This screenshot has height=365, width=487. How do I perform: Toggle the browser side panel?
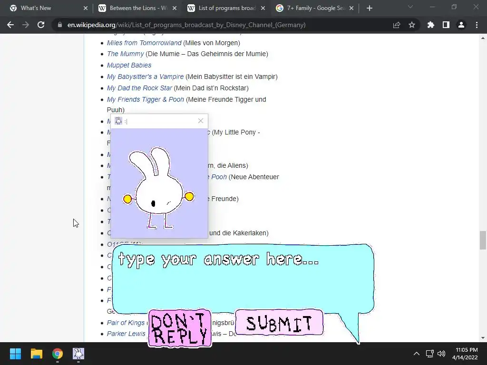tap(446, 25)
